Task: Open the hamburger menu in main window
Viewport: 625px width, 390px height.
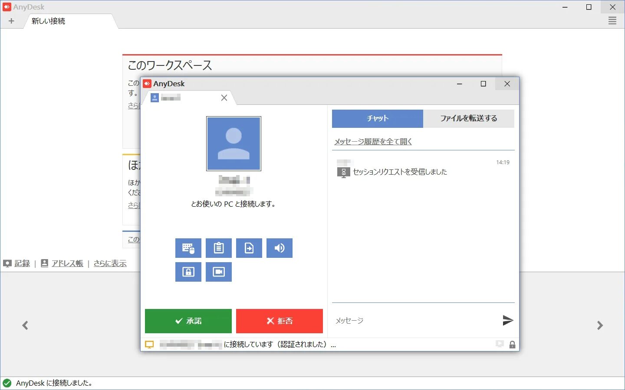Action: coord(612,20)
